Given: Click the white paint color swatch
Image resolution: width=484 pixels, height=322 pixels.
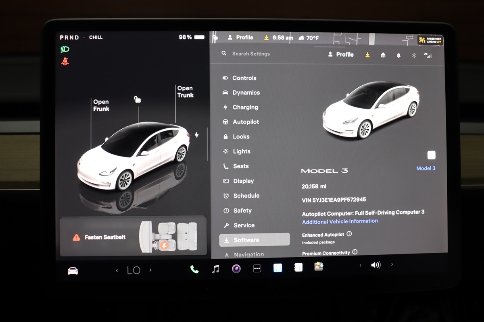Looking at the screenshot, I should coord(431,155).
